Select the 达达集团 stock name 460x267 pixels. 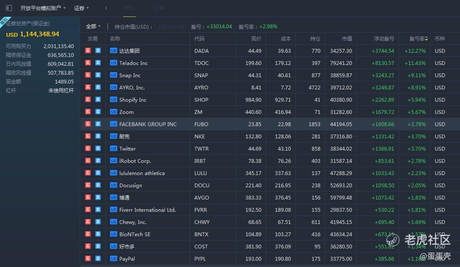pyautogui.click(x=129, y=51)
